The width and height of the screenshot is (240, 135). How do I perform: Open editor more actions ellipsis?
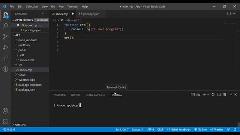(235, 13)
